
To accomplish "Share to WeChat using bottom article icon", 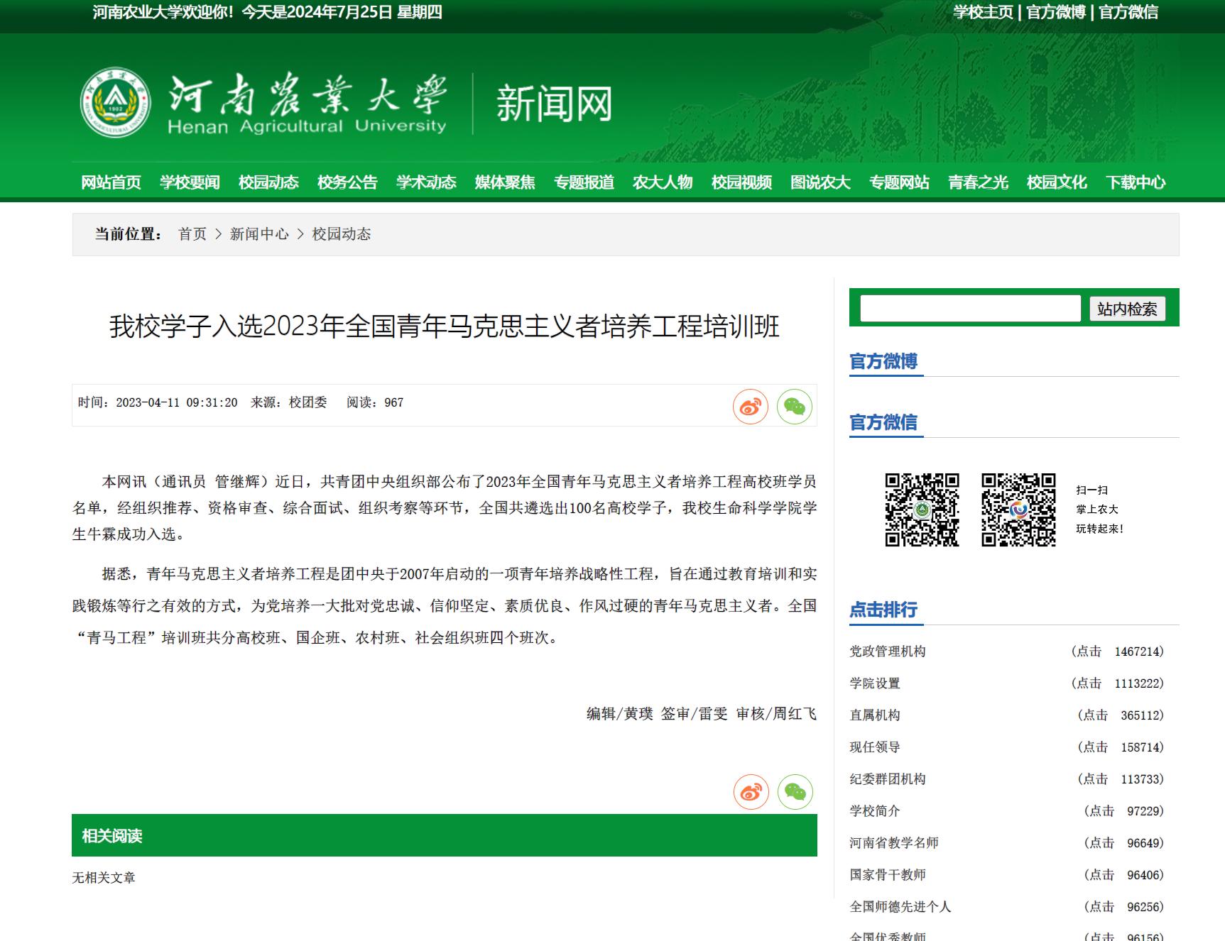I will [x=795, y=792].
